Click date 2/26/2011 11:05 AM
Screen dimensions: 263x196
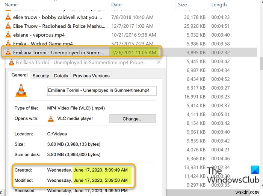(x=134, y=52)
